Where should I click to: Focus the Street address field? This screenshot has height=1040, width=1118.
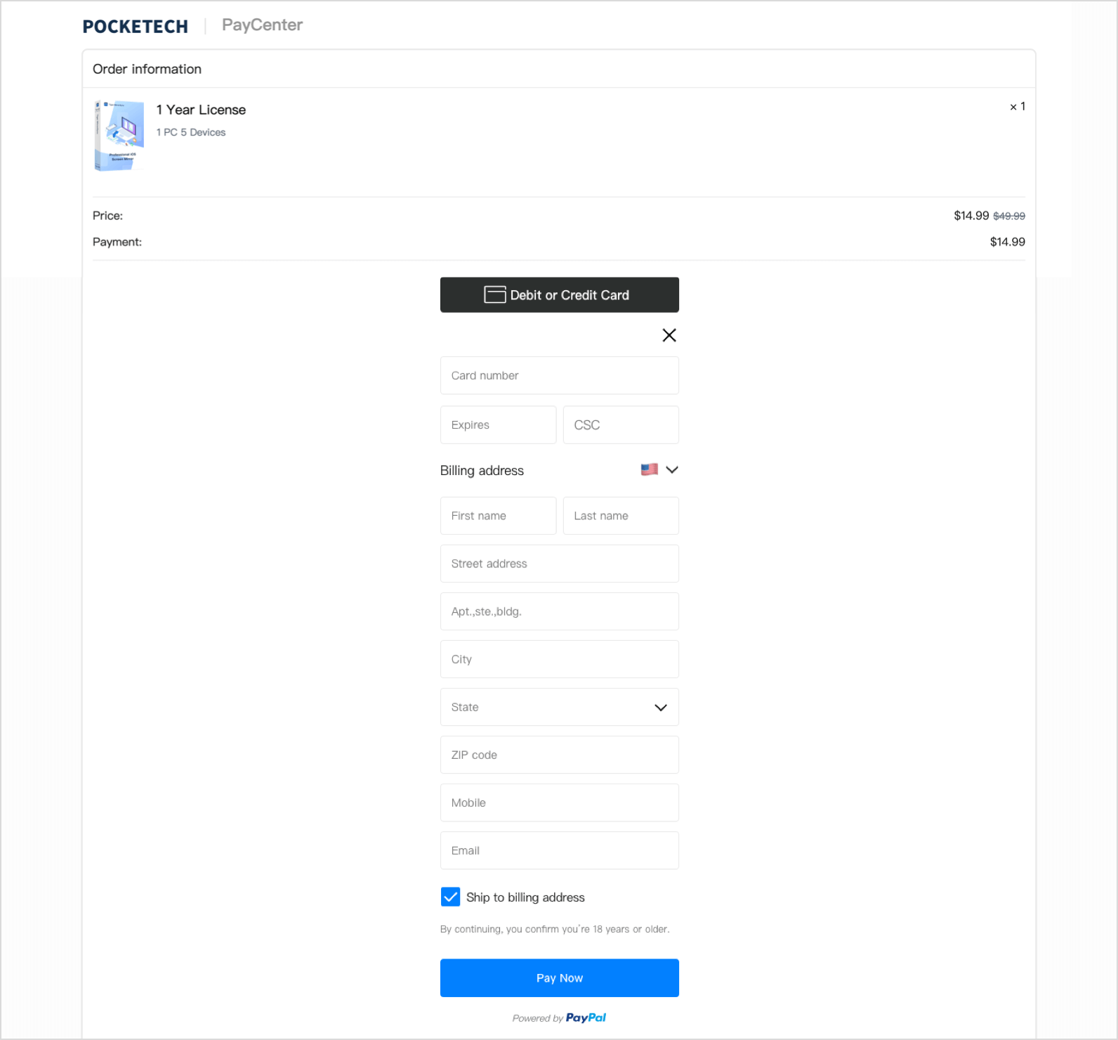pyautogui.click(x=559, y=564)
